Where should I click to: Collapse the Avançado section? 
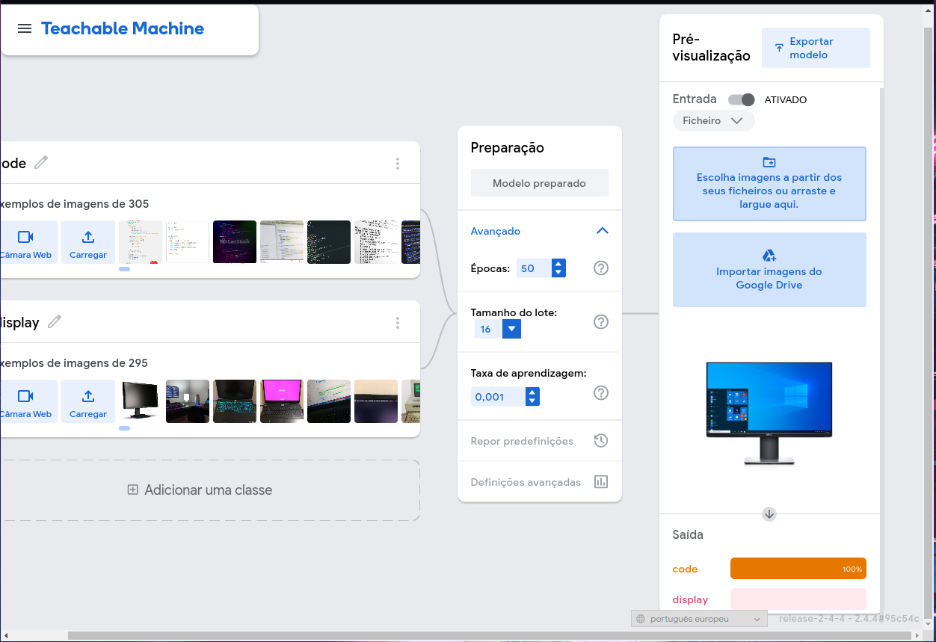coord(602,231)
